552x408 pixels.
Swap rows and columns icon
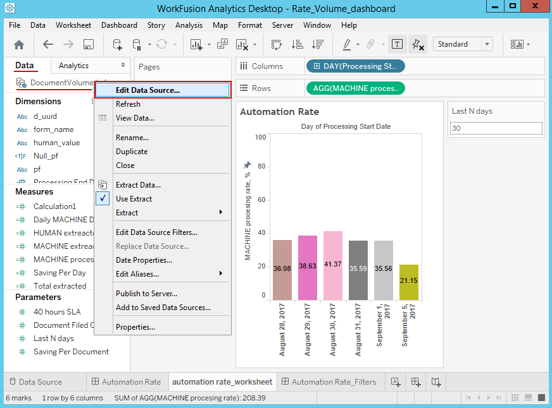coord(277,45)
